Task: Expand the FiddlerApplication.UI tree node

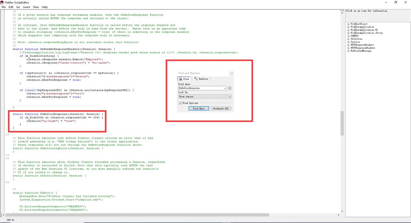Action: tap(348, 30)
